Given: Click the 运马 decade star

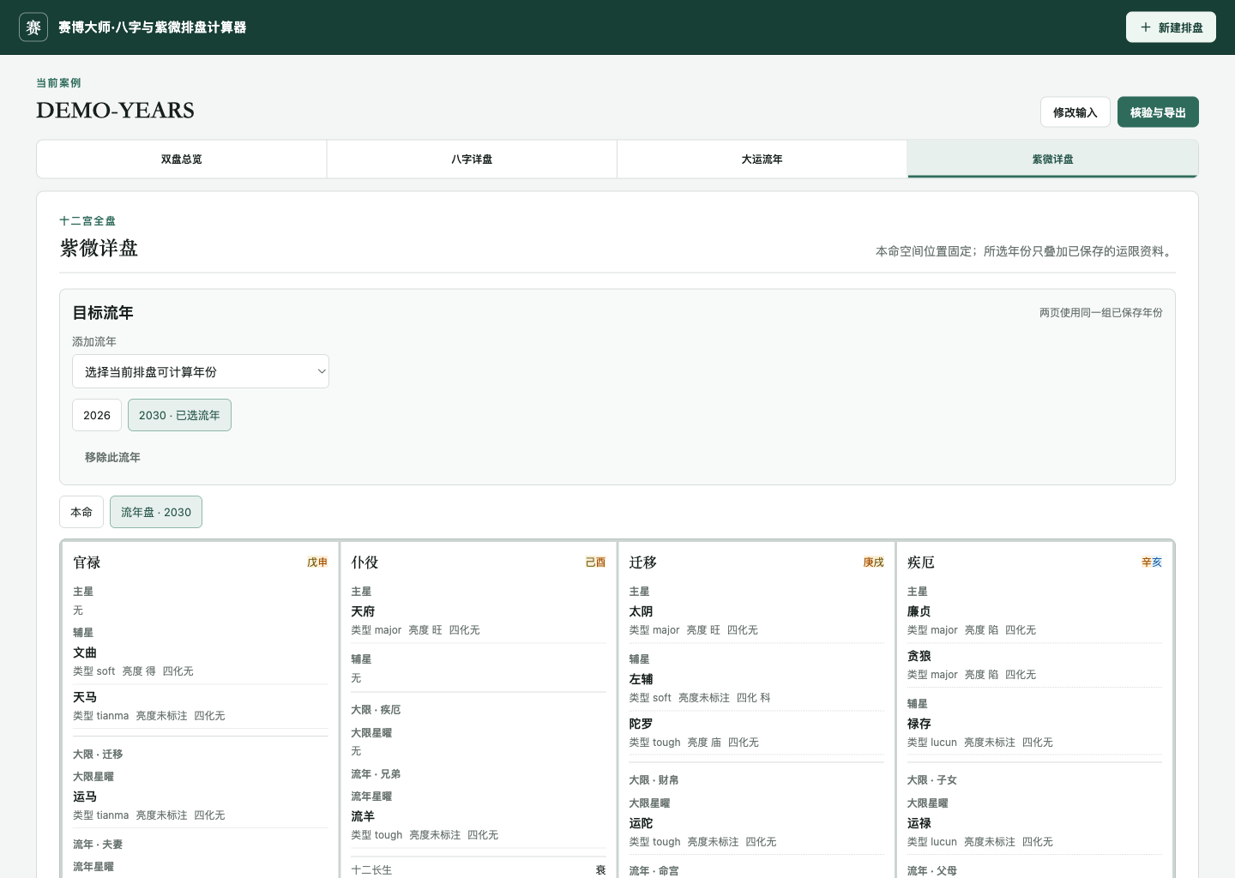Looking at the screenshot, I should pyautogui.click(x=85, y=797).
